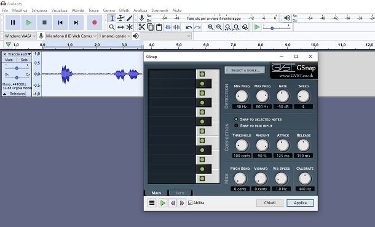Skip to start of the track
The height and width of the screenshot is (227, 375).
pos(60,23)
